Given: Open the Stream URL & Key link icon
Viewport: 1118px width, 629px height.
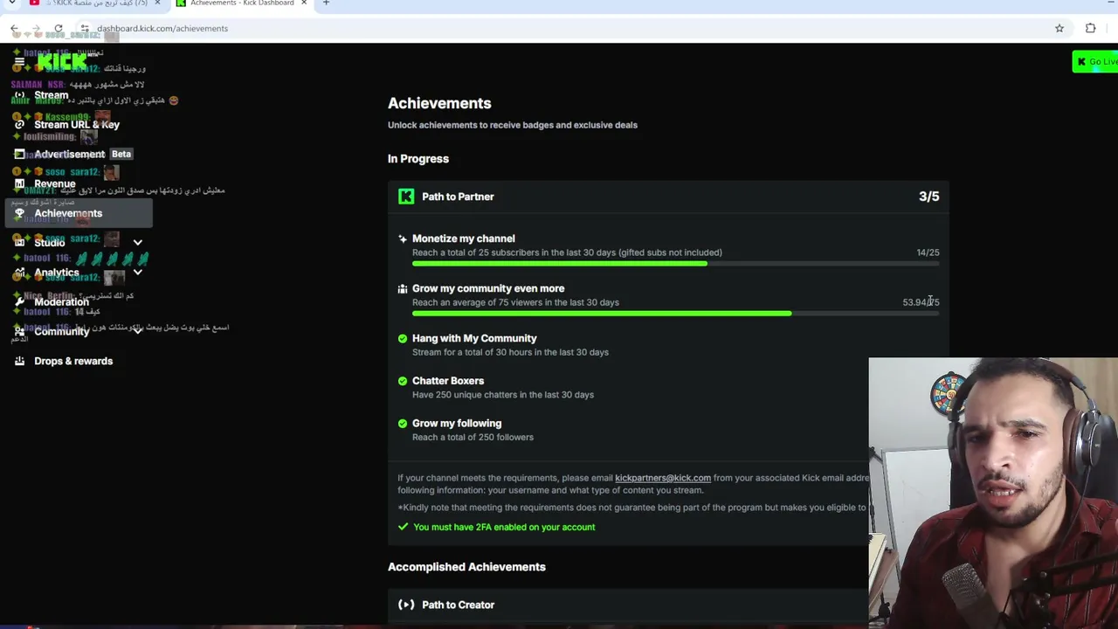Looking at the screenshot, I should click(19, 125).
